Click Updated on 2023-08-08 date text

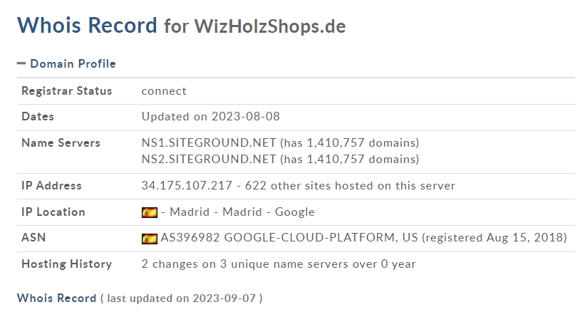point(211,117)
